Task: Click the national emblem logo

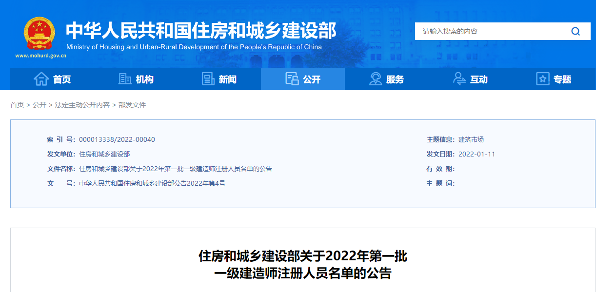Action: coord(40,33)
